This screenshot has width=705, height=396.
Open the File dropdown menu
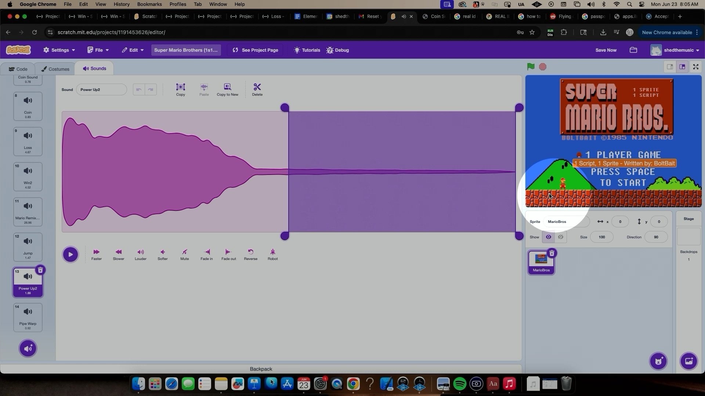click(x=98, y=50)
